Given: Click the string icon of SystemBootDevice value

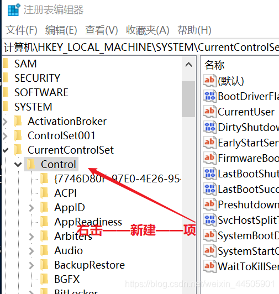Looking at the screenshot, I should tap(209, 235).
